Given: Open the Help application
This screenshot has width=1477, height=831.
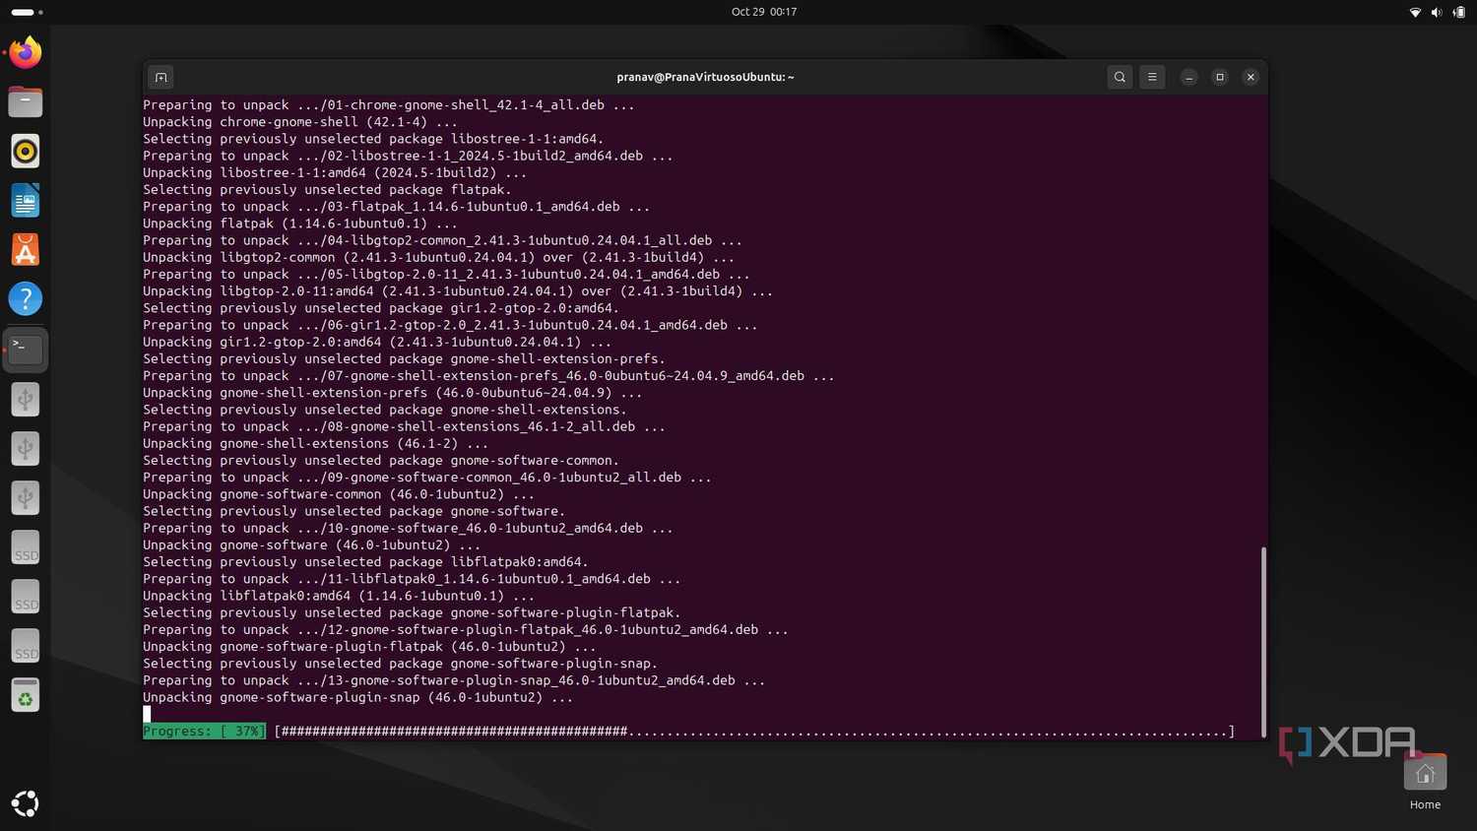Looking at the screenshot, I should (x=26, y=299).
